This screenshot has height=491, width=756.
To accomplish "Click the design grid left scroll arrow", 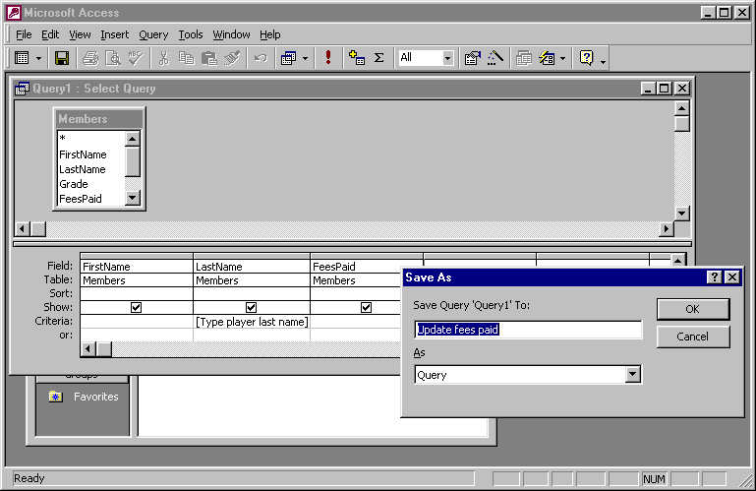I will (x=87, y=348).
